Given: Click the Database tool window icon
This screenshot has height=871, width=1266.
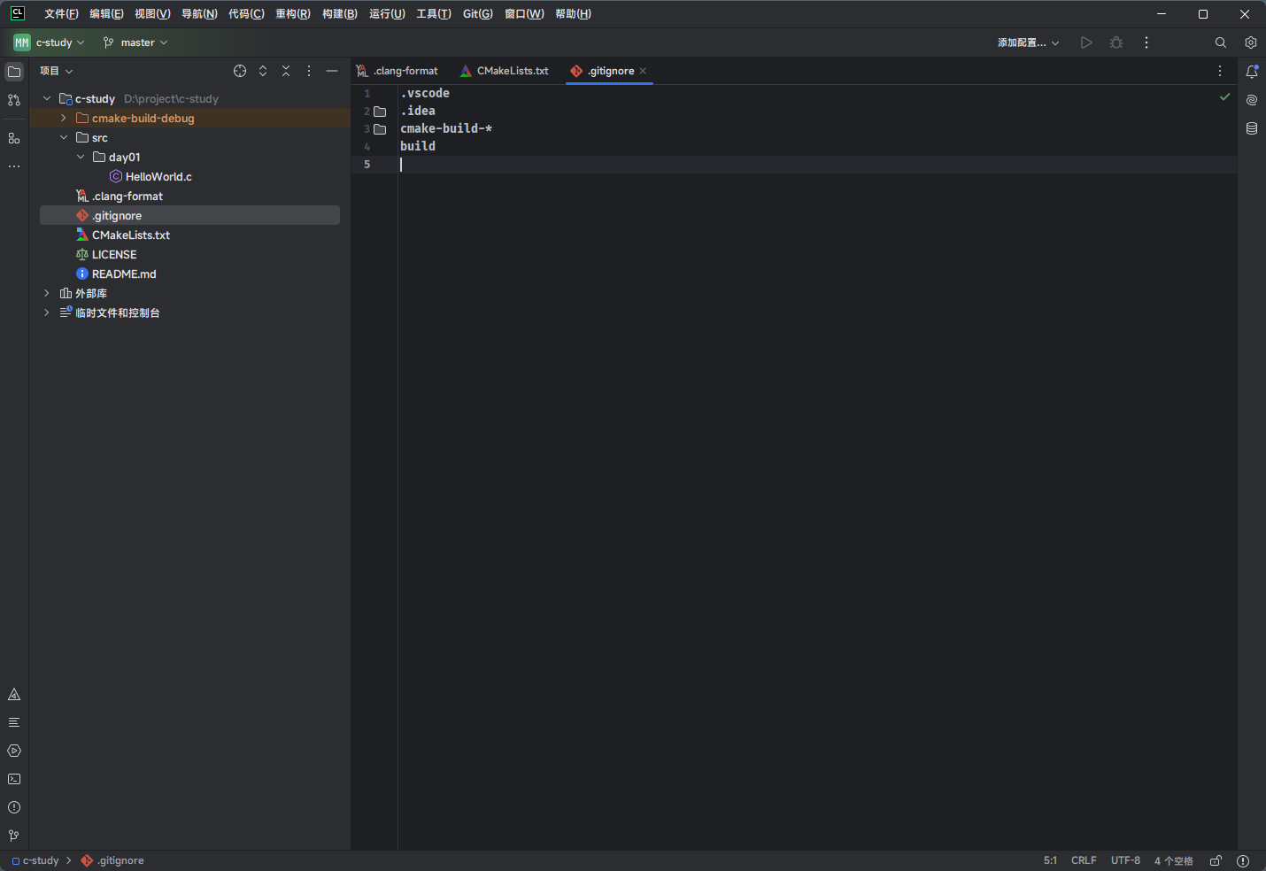Looking at the screenshot, I should pyautogui.click(x=1252, y=128).
